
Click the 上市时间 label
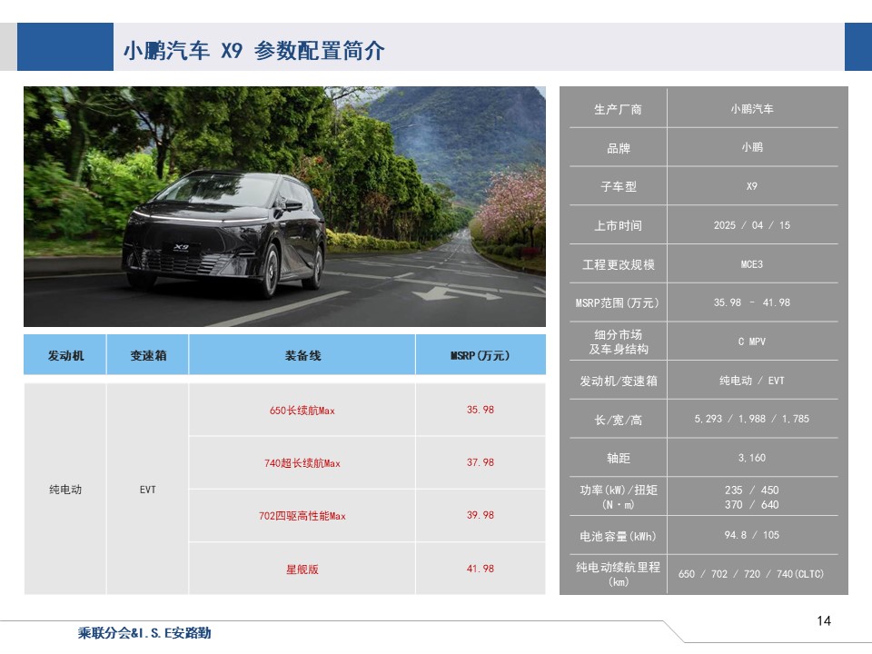click(x=618, y=225)
